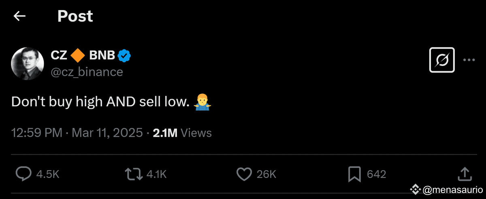This screenshot has width=486, height=199.
Task: Open the @cz_binance handle link
Action: point(87,72)
